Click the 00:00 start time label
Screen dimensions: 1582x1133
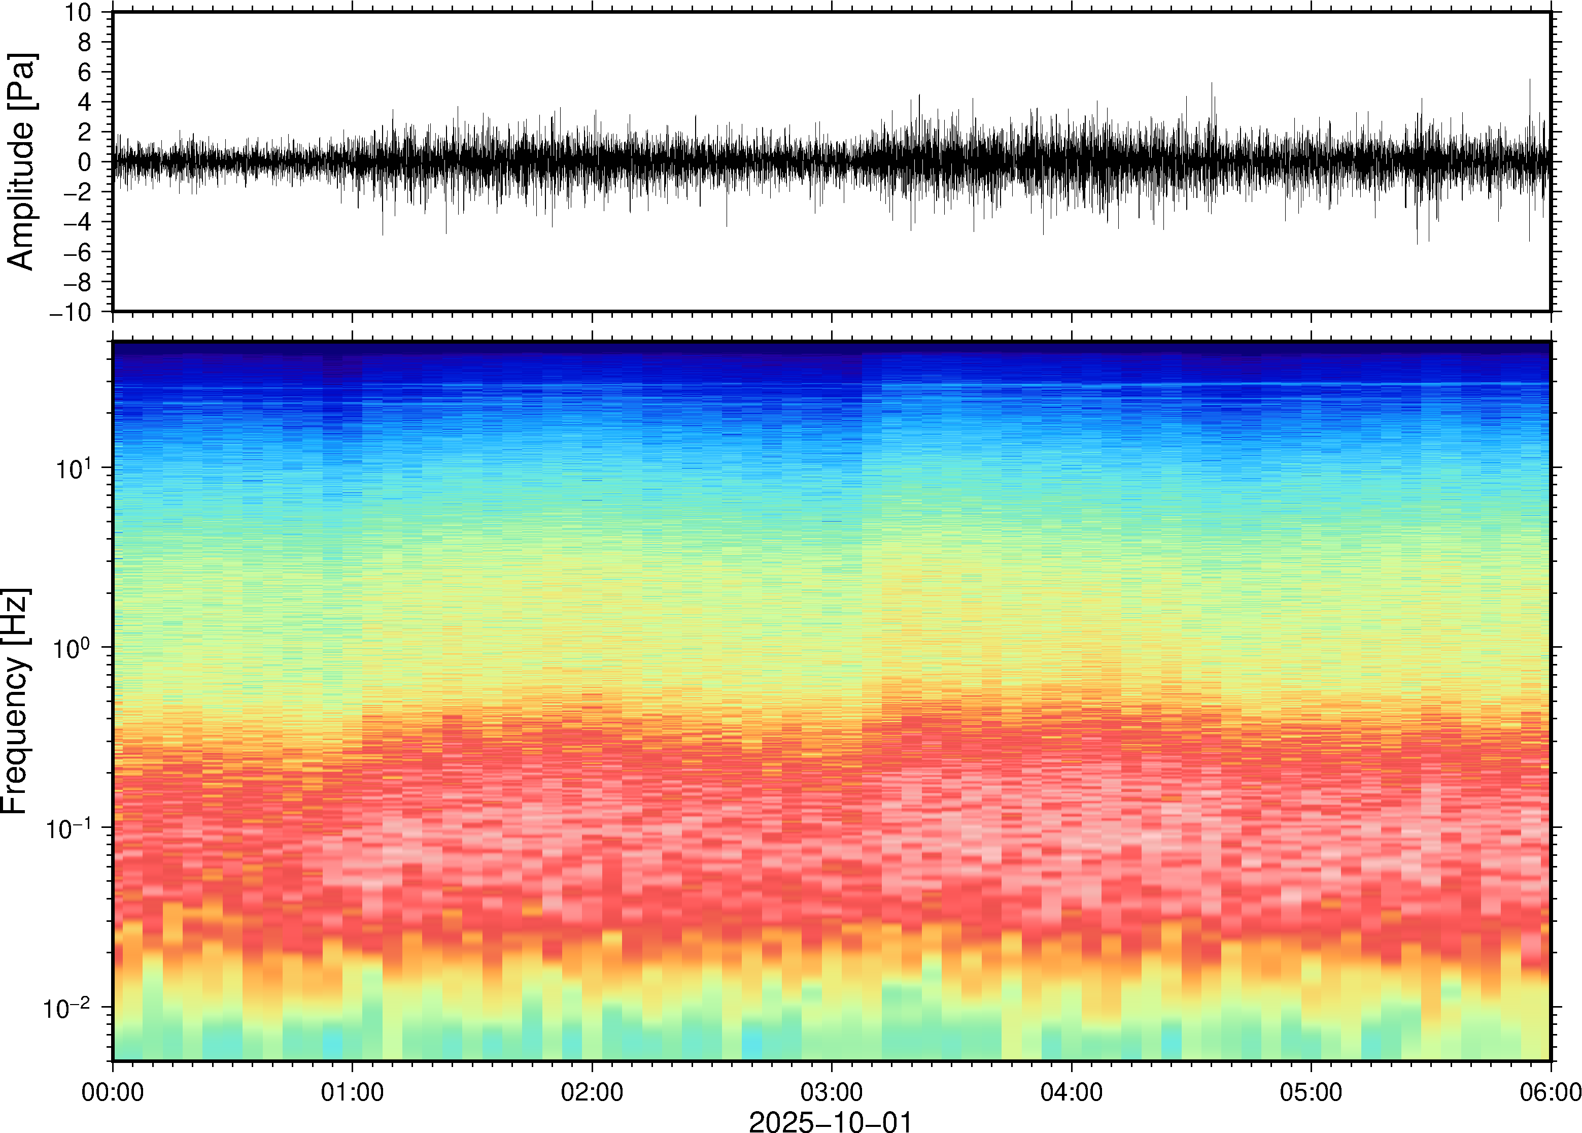[x=113, y=1092]
